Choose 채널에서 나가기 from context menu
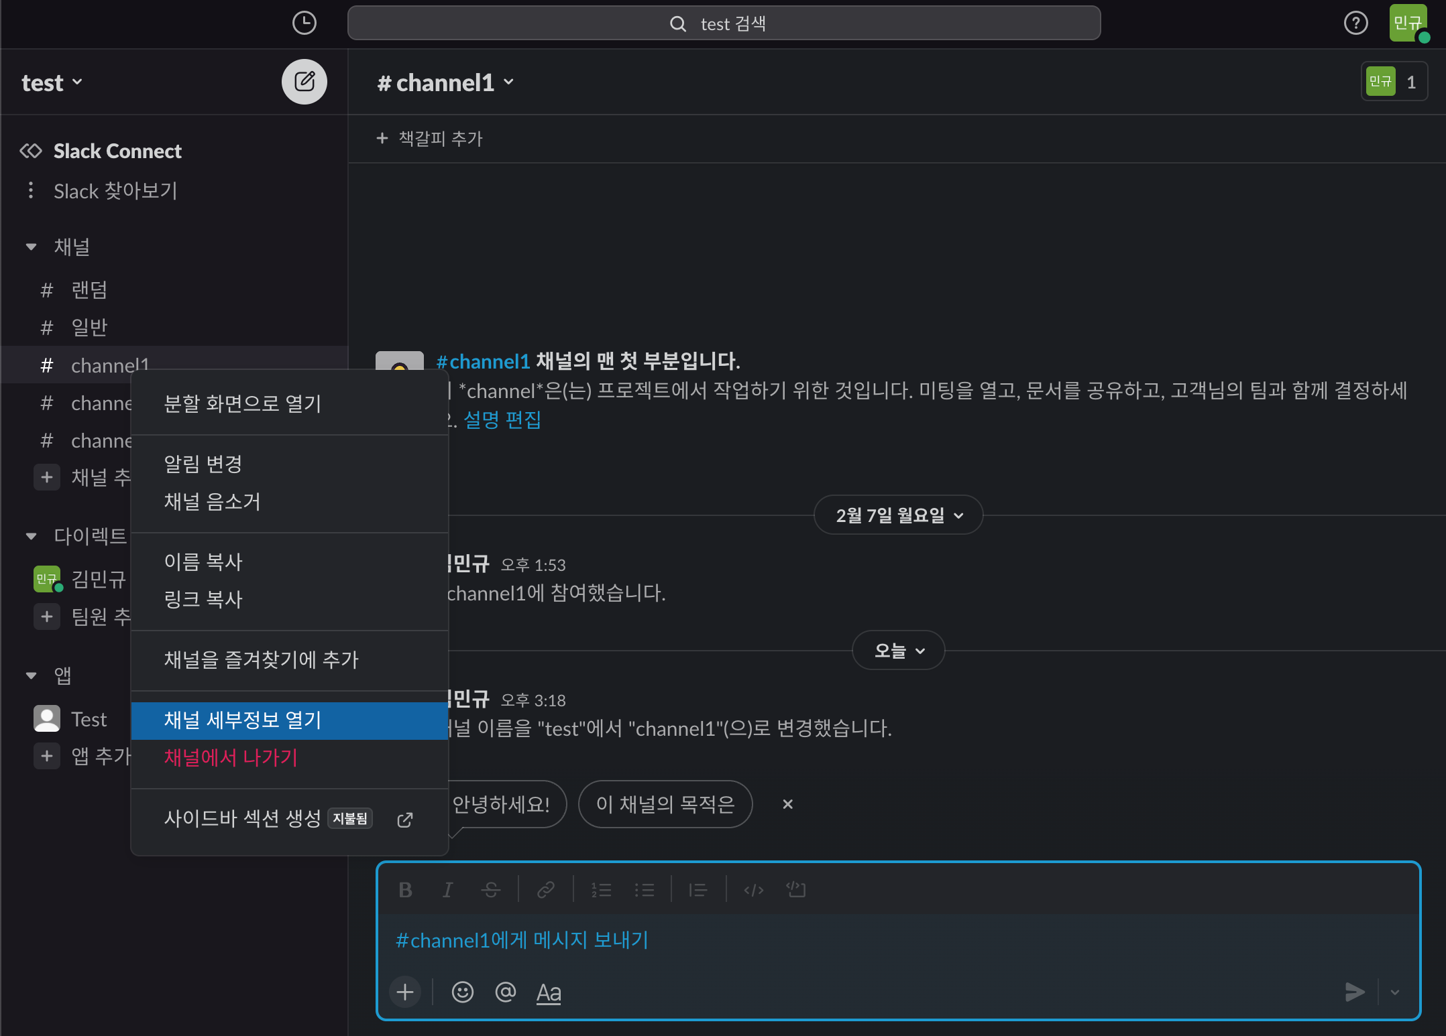This screenshot has width=1446, height=1036. 231,758
